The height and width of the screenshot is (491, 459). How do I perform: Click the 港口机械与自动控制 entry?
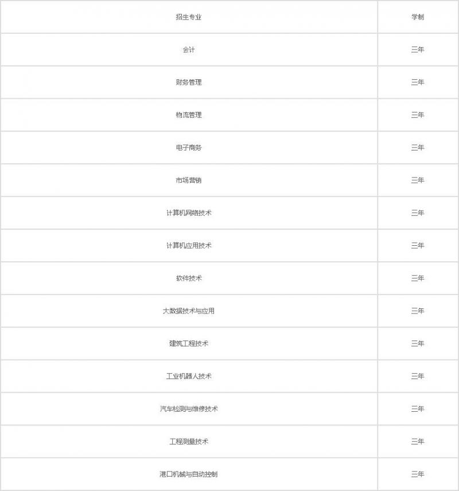189,474
